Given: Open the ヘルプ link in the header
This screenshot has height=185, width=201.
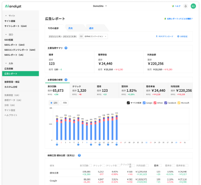Looking at the screenshot, I should [177, 6].
